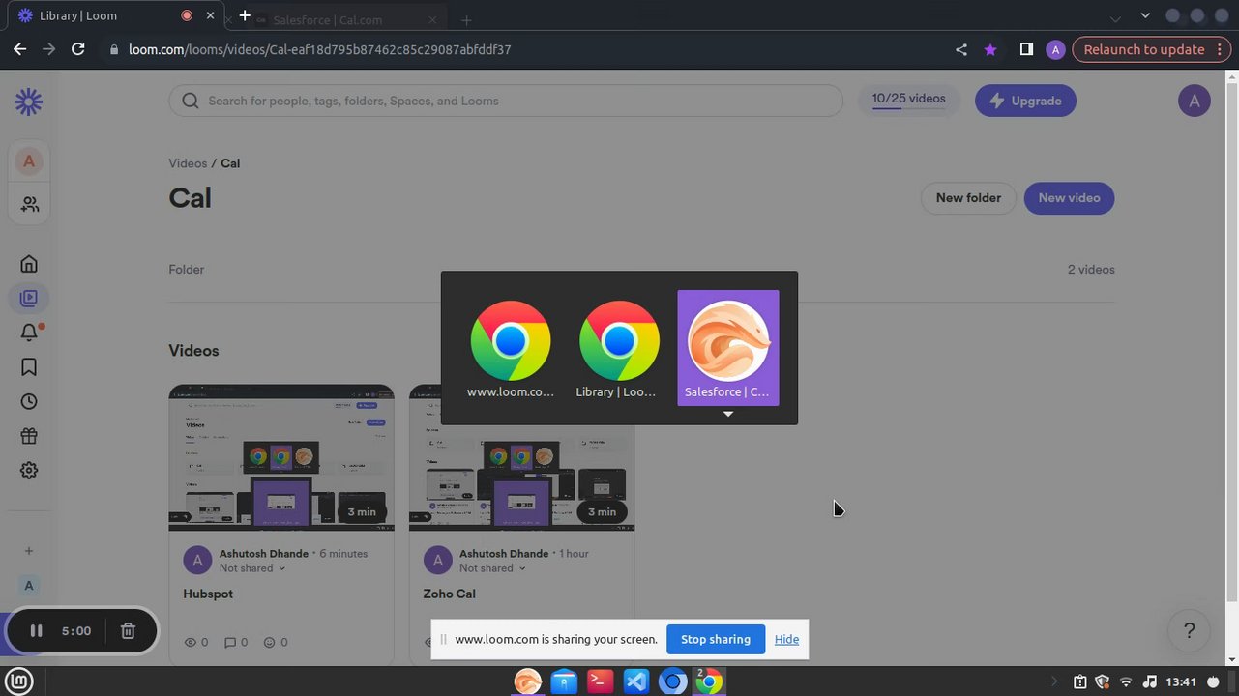Select the Library | Loo... Chrome window in the switcher
Image resolution: width=1239 pixels, height=696 pixels.
click(619, 349)
